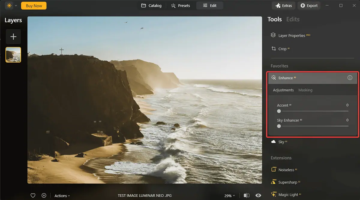Viewport: 360px width, 200px height.
Task: Open the Supersharp extension
Action: [287, 182]
